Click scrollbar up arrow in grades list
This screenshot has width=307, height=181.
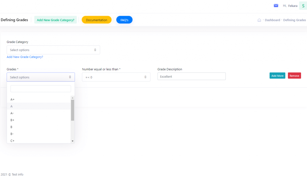[x=72, y=98]
